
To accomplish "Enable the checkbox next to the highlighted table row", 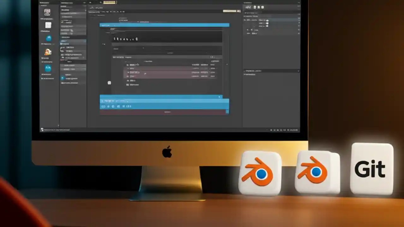I will tap(128, 73).
